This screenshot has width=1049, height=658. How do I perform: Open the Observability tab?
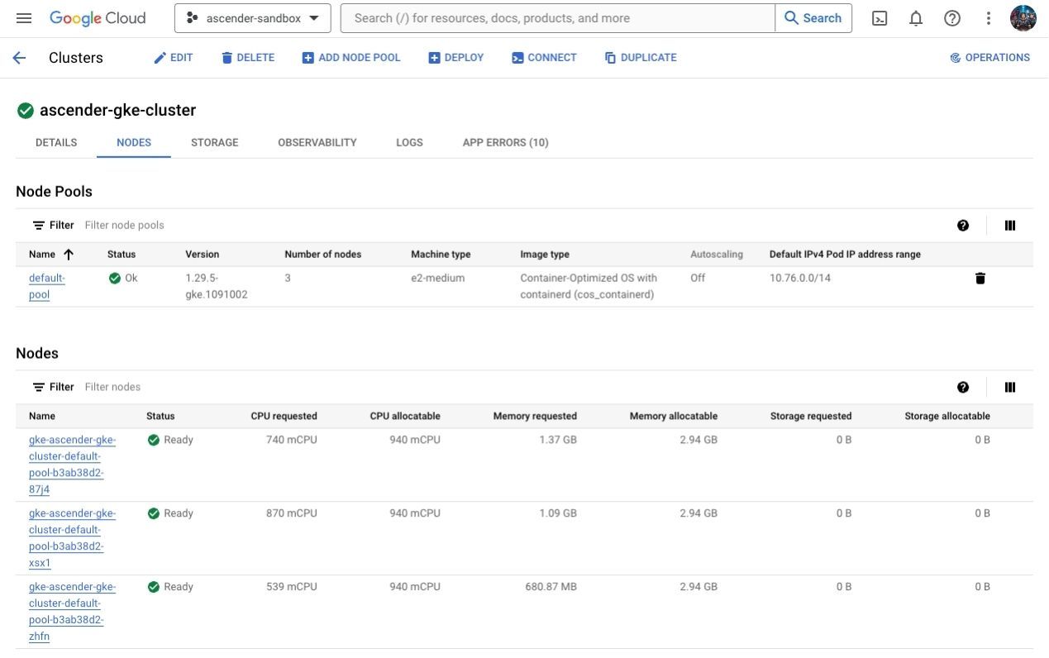(317, 143)
